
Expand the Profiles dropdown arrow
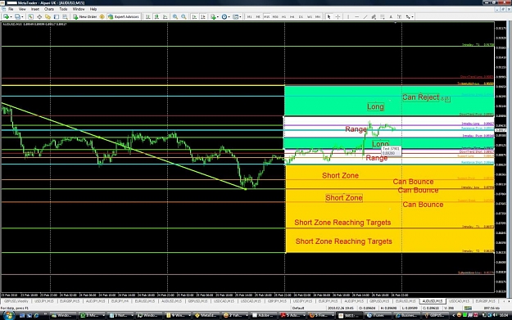(22, 16)
